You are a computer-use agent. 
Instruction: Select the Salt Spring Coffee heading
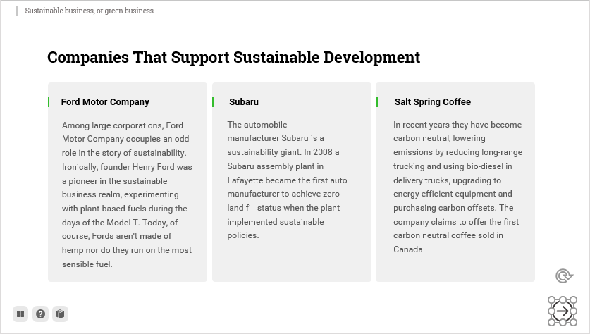click(433, 102)
